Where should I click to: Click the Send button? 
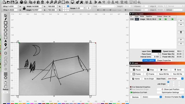coord(178,70)
